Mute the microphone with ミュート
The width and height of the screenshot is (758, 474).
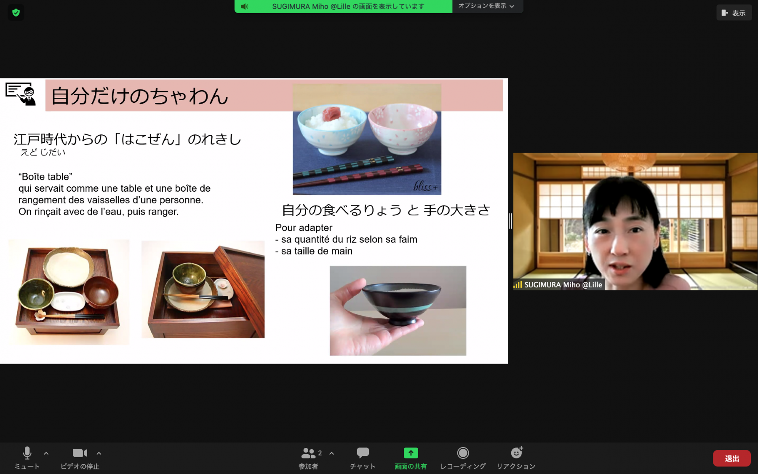27,458
